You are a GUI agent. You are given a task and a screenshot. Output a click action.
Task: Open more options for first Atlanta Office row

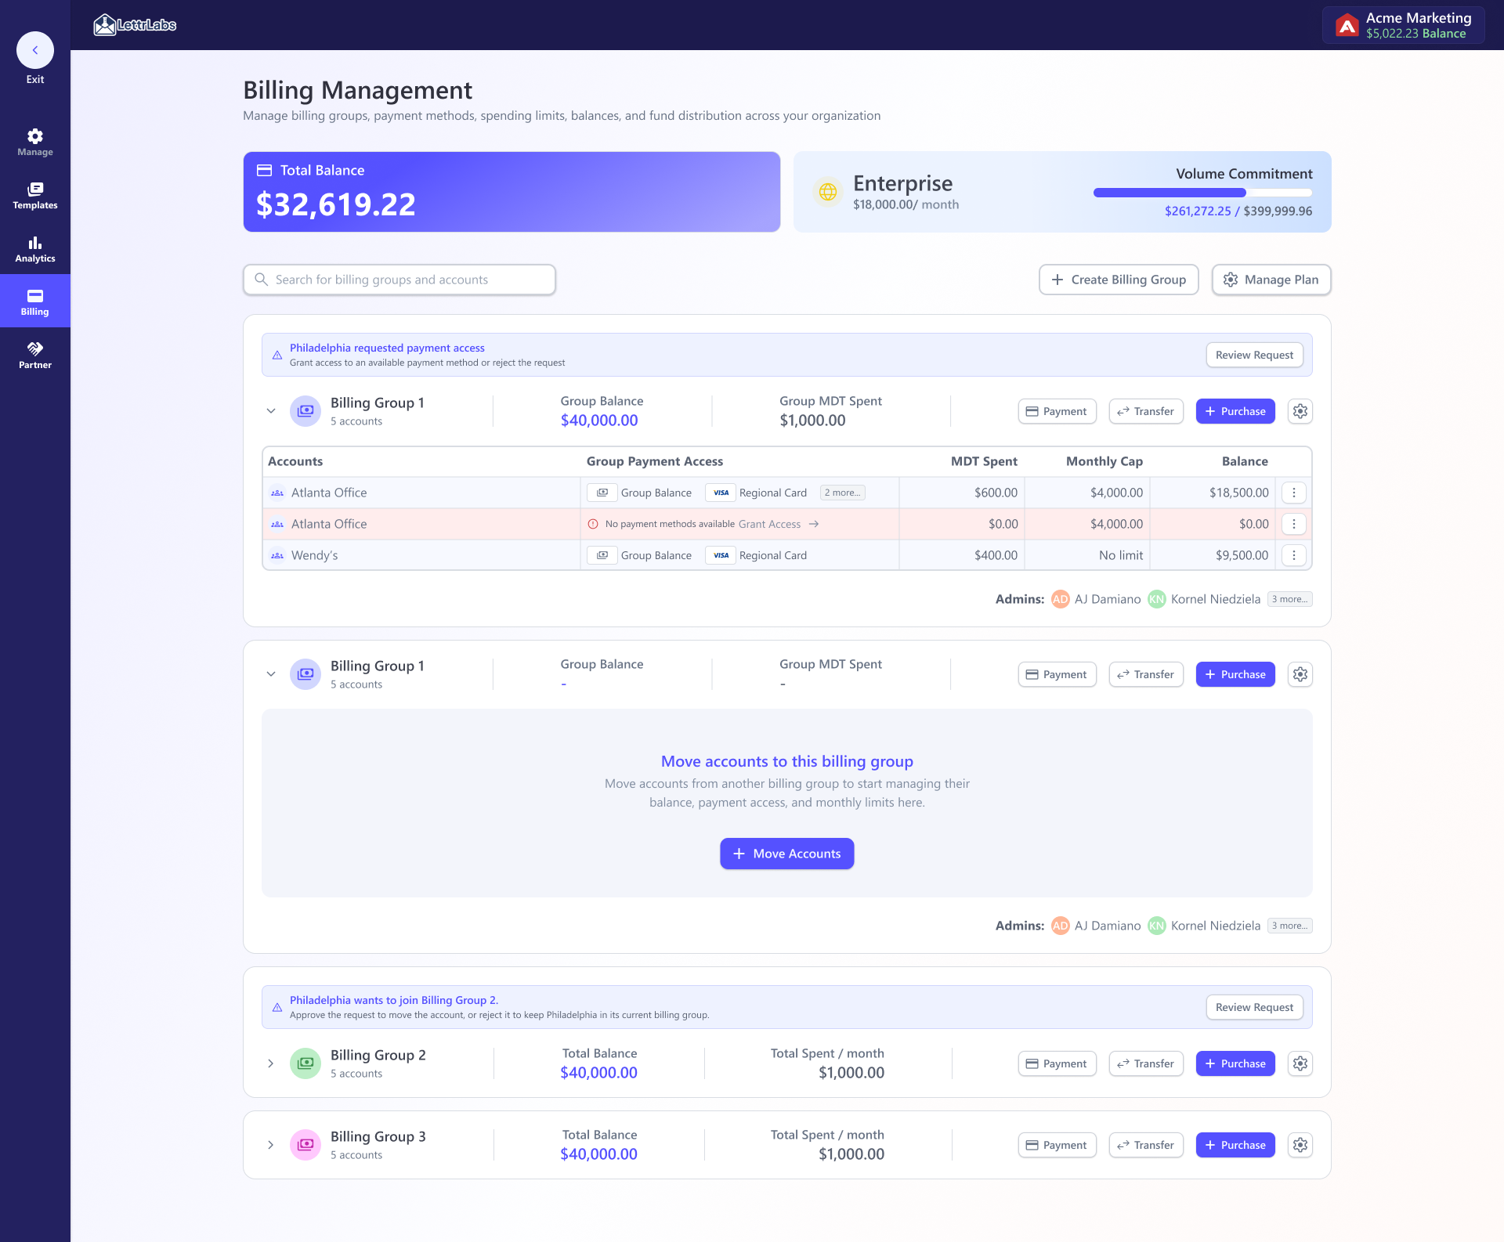[x=1294, y=493]
